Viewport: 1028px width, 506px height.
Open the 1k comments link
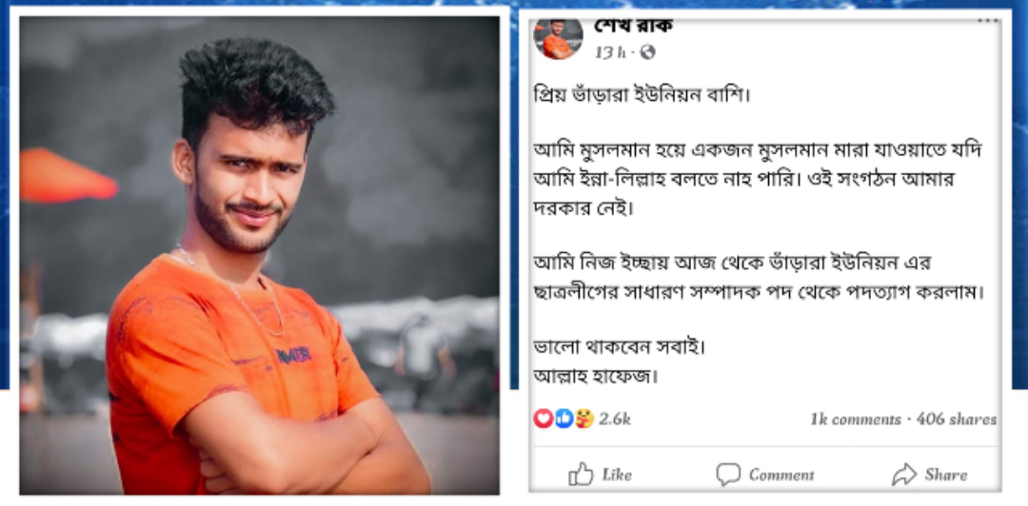(x=856, y=419)
